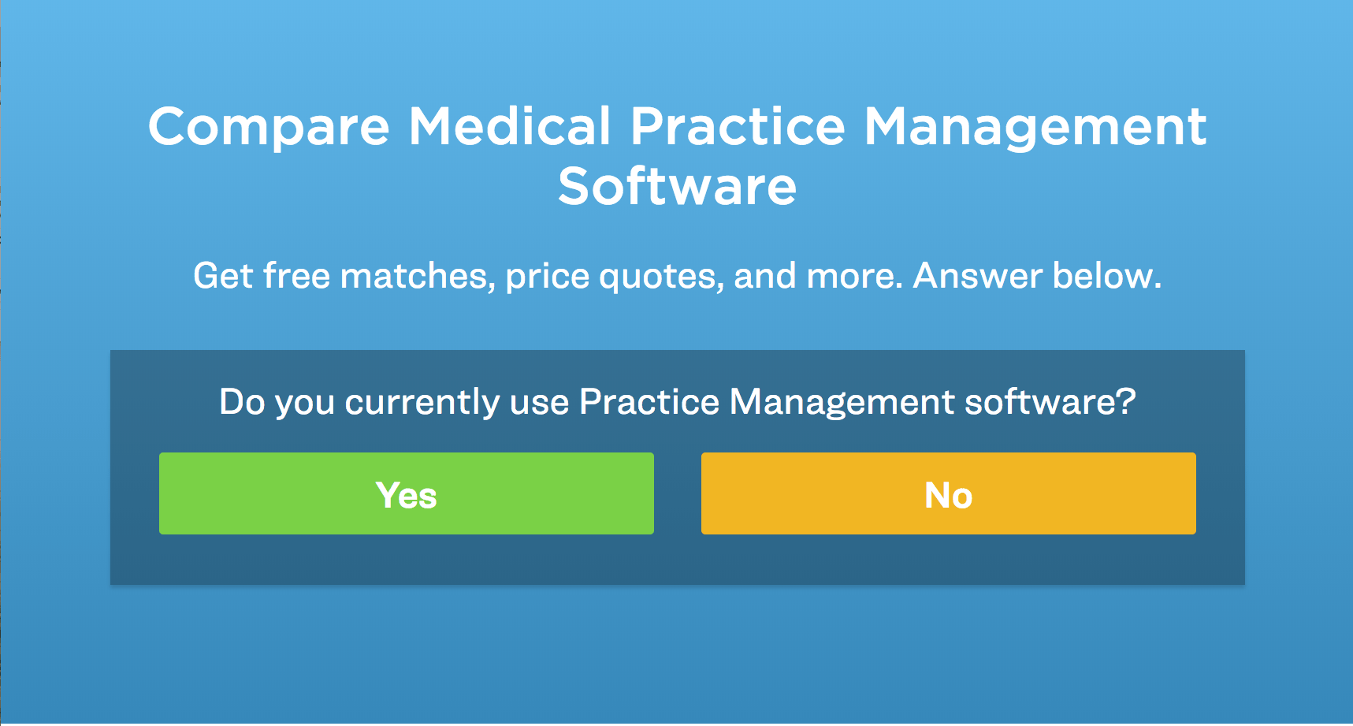Image resolution: width=1353 pixels, height=726 pixels.
Task: Click the word 'Software' in the title
Action: pos(678,186)
